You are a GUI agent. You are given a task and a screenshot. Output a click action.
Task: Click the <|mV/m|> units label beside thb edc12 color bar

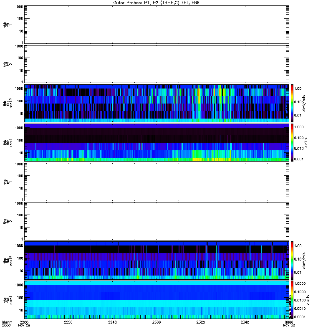pos(304,103)
